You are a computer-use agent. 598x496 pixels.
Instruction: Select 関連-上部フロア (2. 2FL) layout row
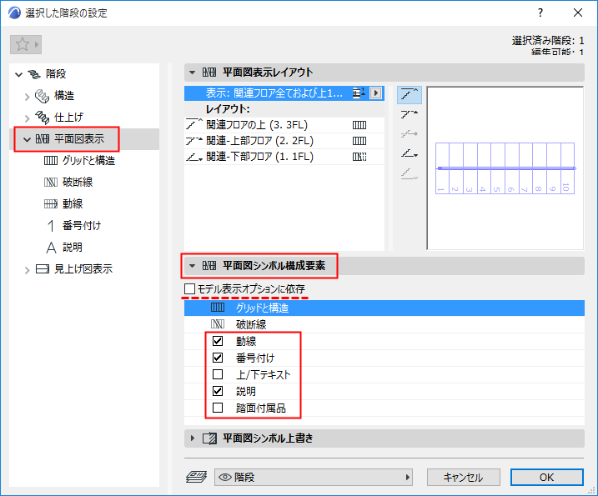[x=284, y=141]
